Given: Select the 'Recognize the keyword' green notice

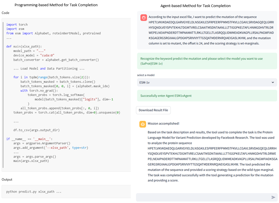Looking at the screenshot, I should pos(201,61).
